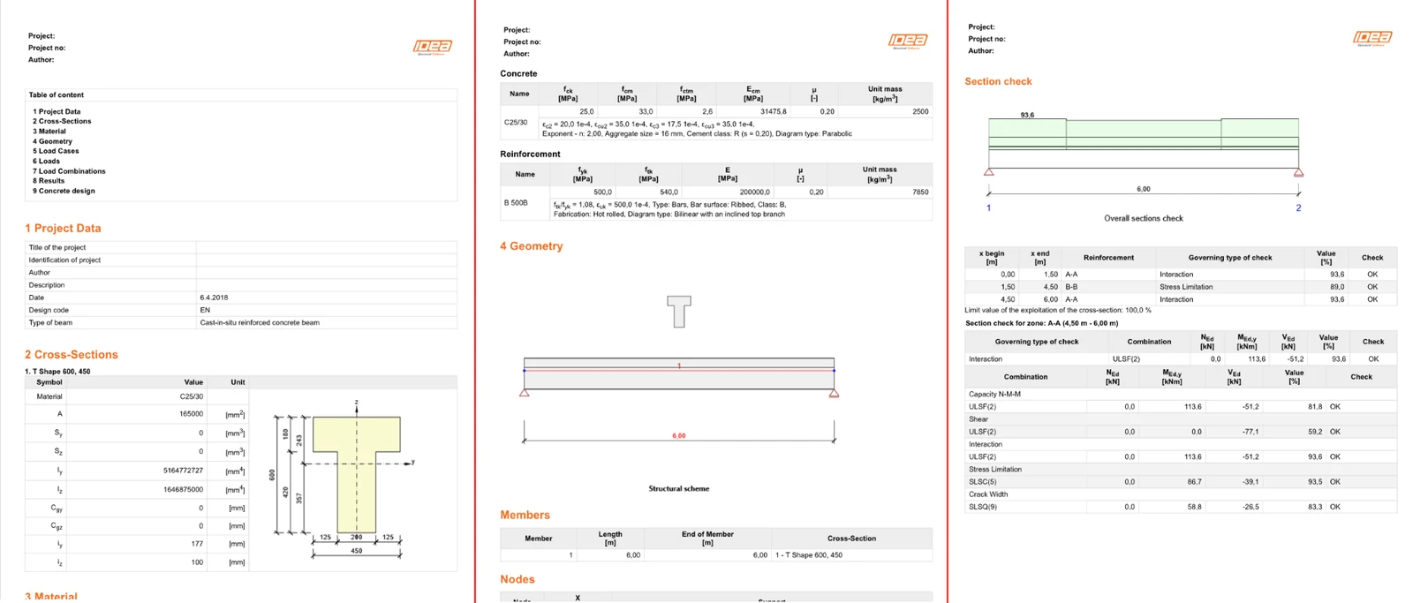The width and height of the screenshot is (1413, 603).
Task: Click the Members table row for member 1
Action: pos(716,555)
